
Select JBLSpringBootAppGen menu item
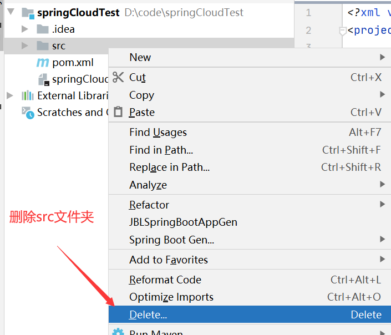250,222
